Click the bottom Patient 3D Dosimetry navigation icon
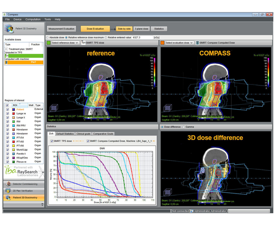Screen dimensions: 276x225 click(8, 197)
